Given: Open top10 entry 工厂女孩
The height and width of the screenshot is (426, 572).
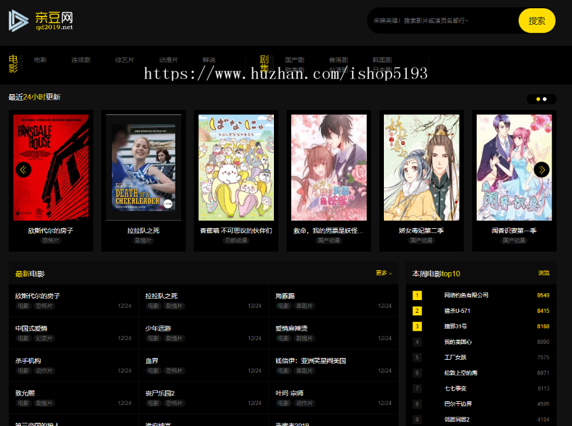Looking at the screenshot, I should point(455,357).
